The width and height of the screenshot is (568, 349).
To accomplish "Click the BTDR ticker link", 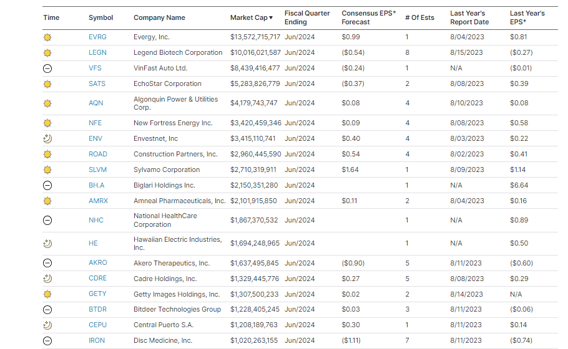I will tap(97, 309).
